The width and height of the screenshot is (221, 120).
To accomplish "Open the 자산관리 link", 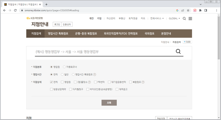I will click(111, 18).
